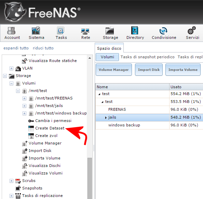Screen dimensions: 203x199
Task: Click the Scrubs calendar icon
Action: (x=18, y=181)
